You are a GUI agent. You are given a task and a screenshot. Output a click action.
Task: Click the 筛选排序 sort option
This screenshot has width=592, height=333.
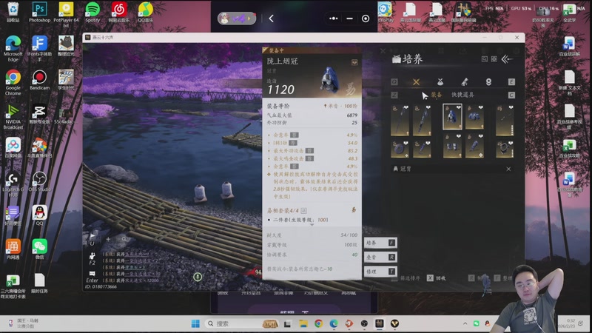point(410,278)
